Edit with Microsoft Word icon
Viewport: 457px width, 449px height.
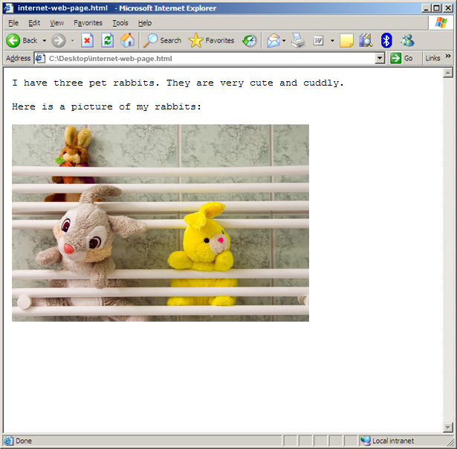[x=318, y=40]
